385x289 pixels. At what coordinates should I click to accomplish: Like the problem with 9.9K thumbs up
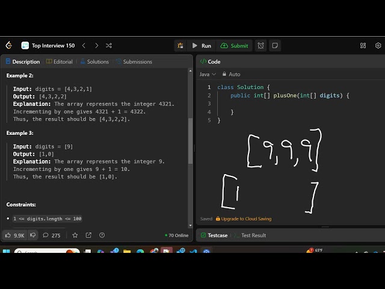pos(14,235)
